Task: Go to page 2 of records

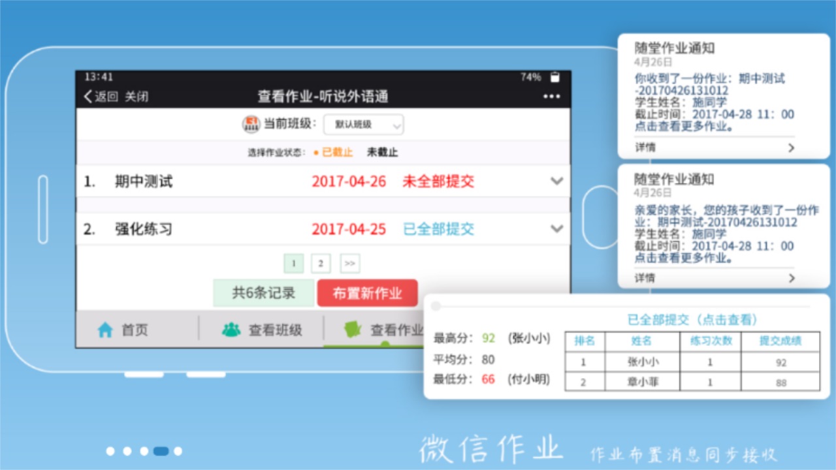Action: (x=321, y=264)
